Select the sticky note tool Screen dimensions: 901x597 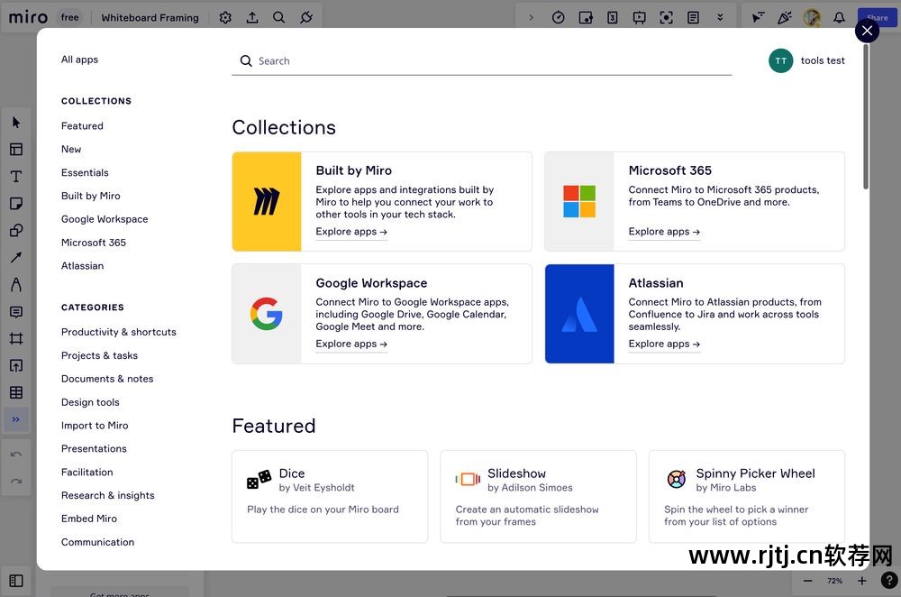(16, 204)
